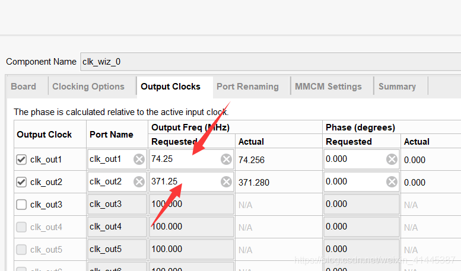The height and width of the screenshot is (271, 461).
Task: Switch to the Board tab
Action: [24, 87]
